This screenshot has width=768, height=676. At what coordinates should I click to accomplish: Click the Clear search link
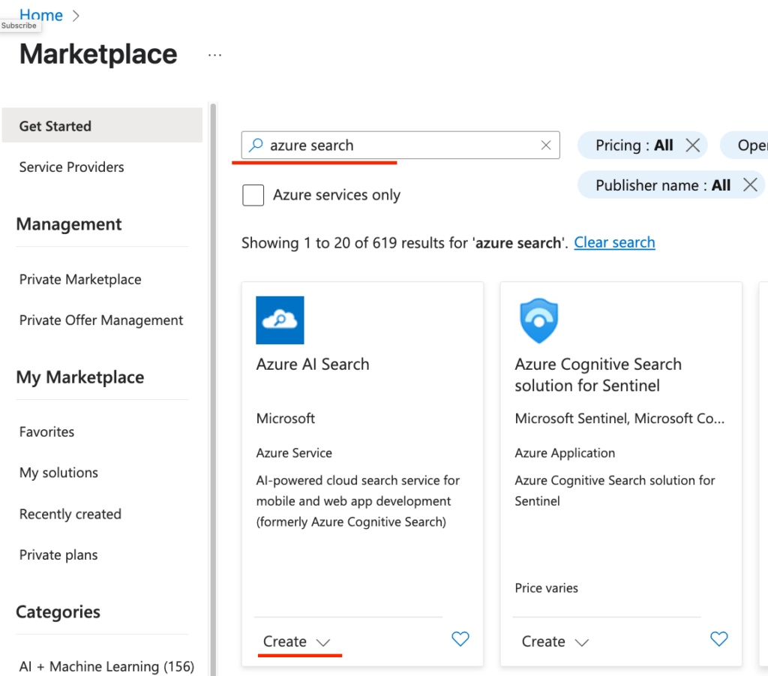[x=614, y=242]
